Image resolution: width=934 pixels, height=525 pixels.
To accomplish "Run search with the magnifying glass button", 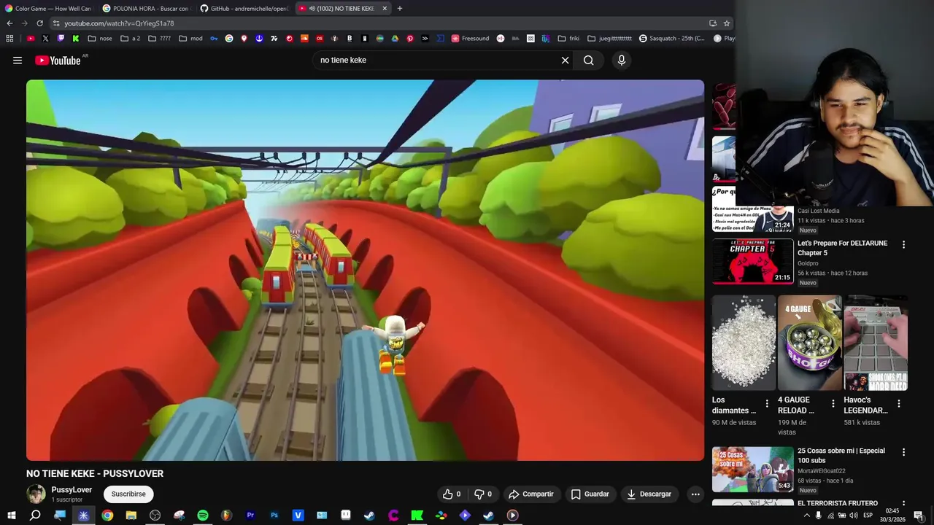I will tap(588, 61).
